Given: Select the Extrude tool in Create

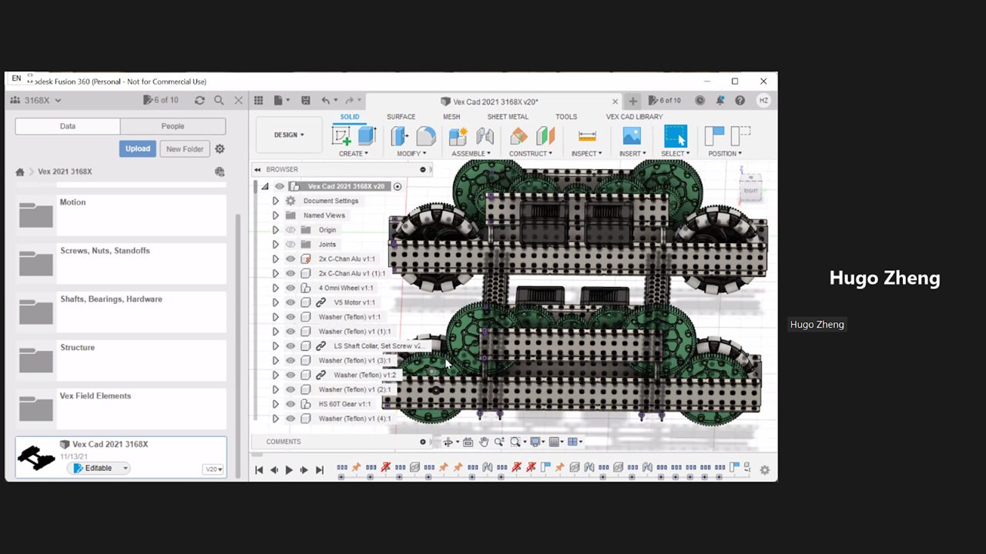Looking at the screenshot, I should tap(367, 136).
